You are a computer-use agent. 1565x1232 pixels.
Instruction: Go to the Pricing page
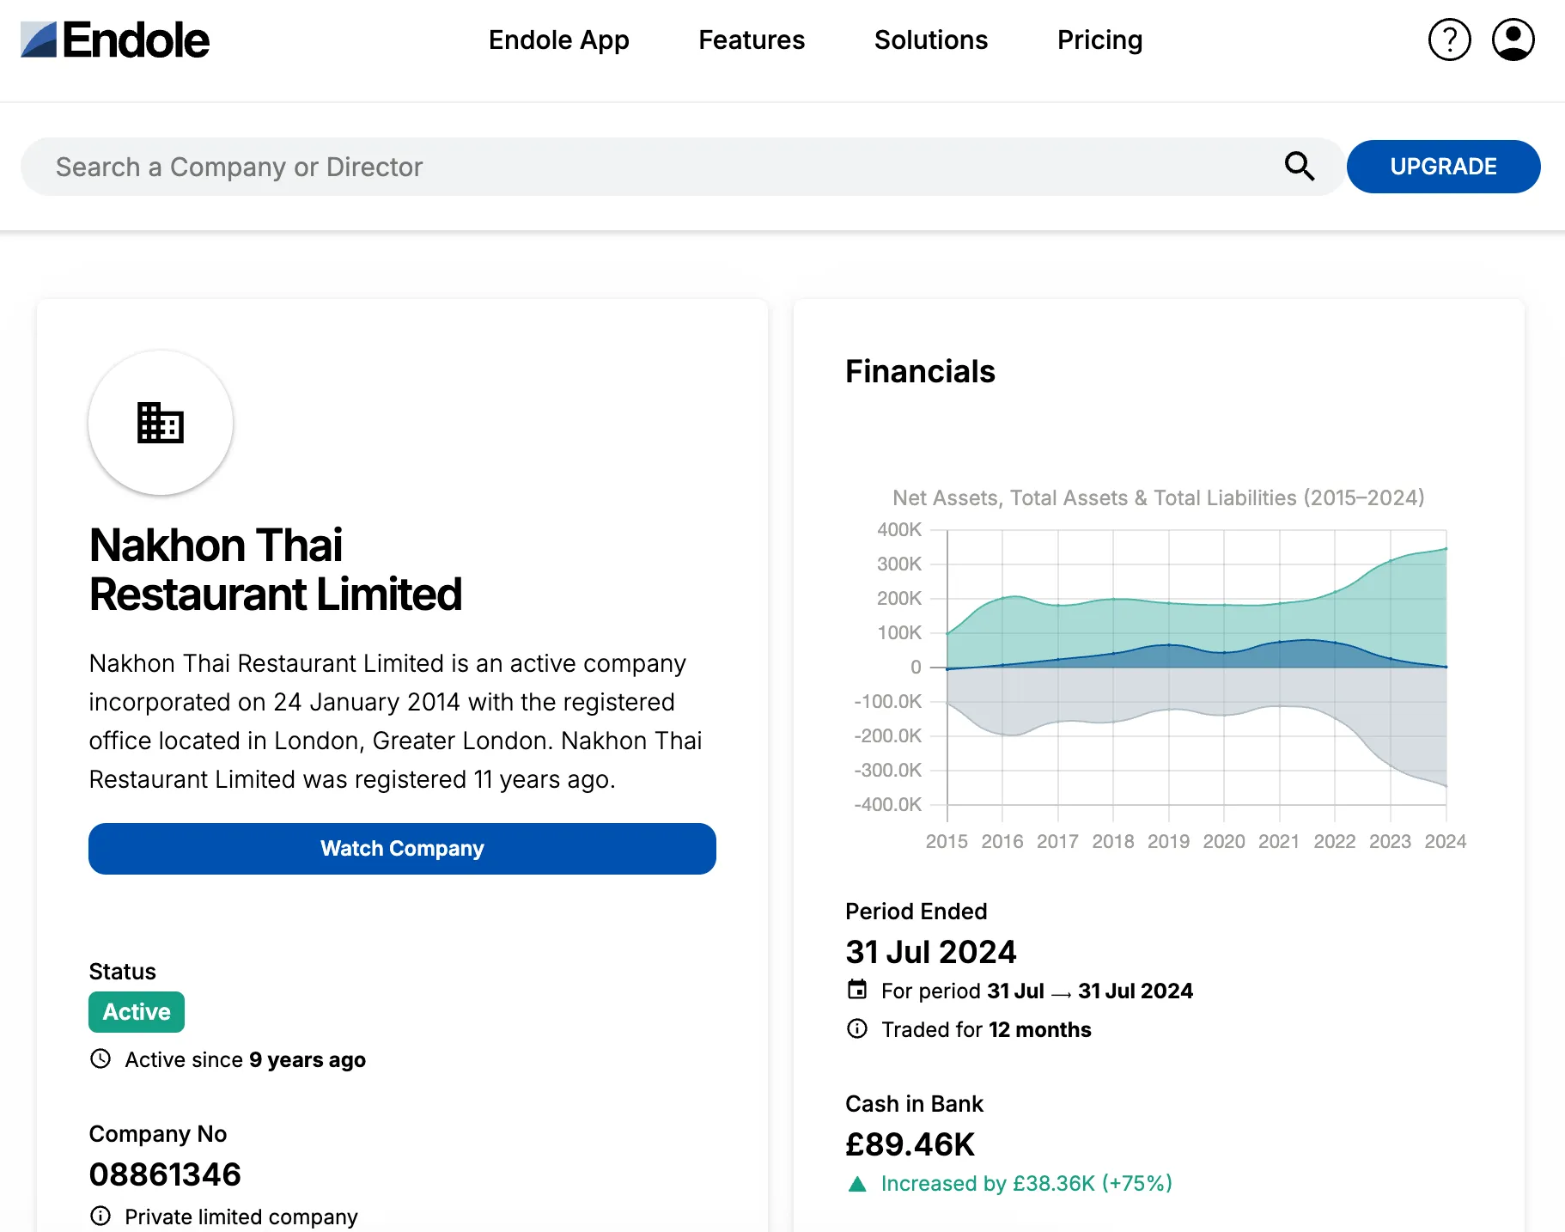(1099, 40)
